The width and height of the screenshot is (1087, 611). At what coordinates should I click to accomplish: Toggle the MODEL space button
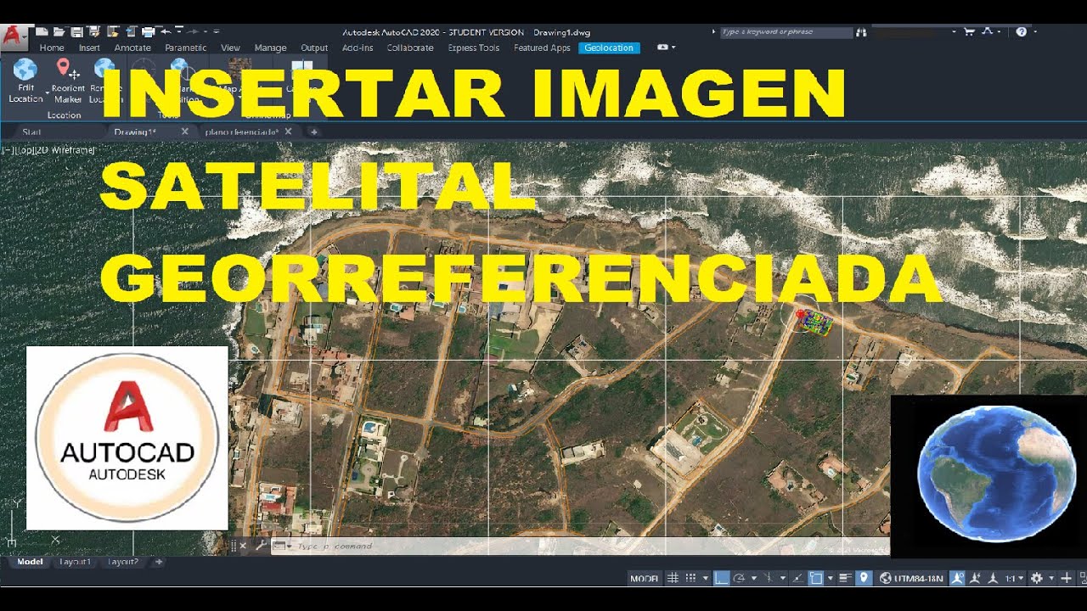(645, 578)
